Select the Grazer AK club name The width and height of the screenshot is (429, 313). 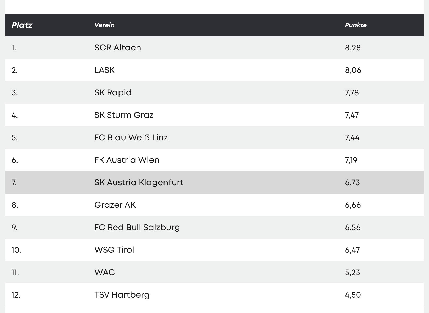coord(115,205)
